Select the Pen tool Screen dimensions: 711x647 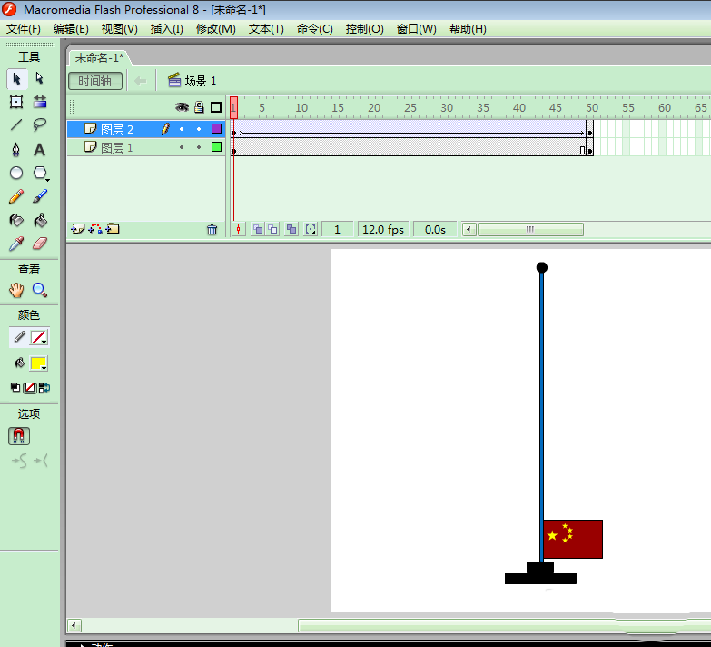[16, 150]
